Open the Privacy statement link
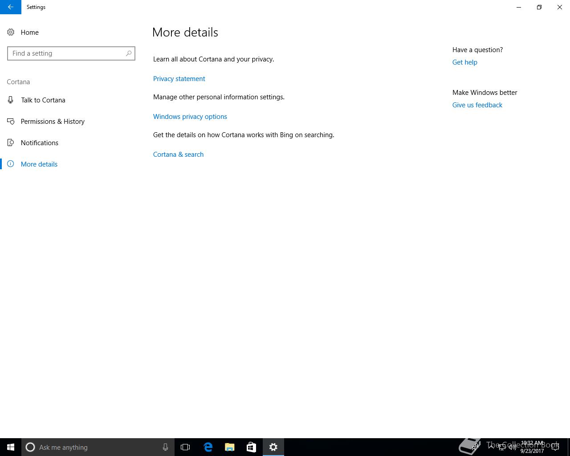This screenshot has height=456, width=570. pos(179,79)
